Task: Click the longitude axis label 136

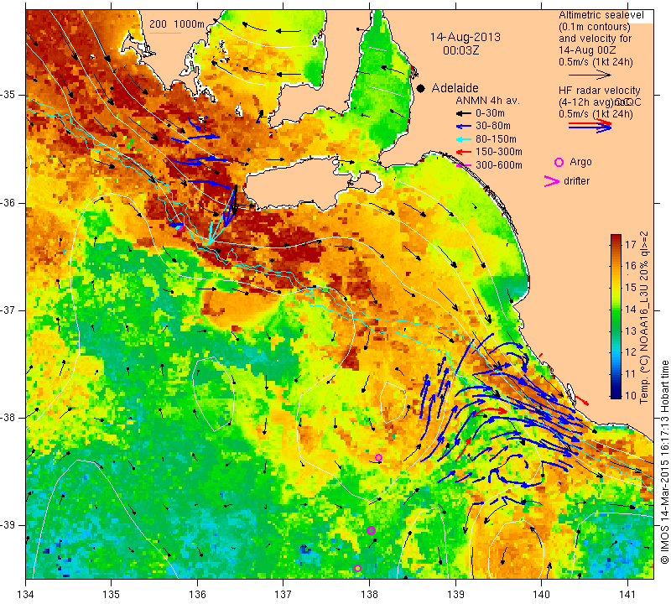Action: (198, 595)
